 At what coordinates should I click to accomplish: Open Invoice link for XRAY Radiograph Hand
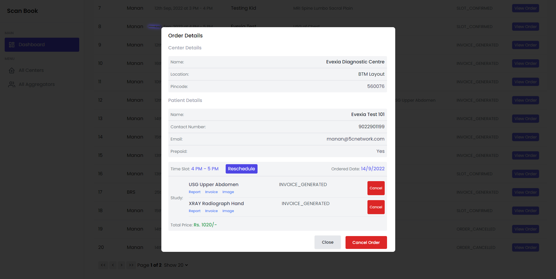pyautogui.click(x=211, y=211)
